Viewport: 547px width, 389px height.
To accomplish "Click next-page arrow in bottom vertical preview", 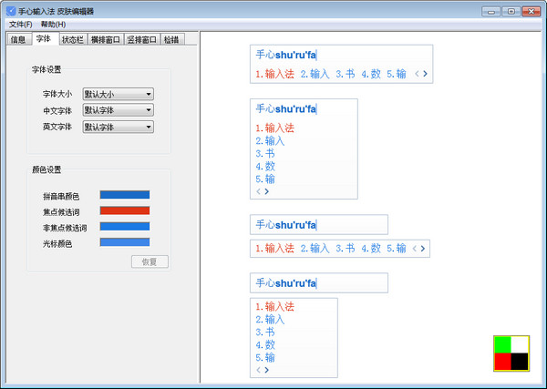I will tap(267, 370).
